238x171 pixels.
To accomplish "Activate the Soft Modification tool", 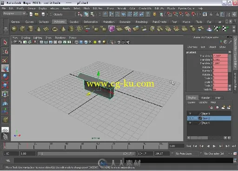I will (5, 103).
